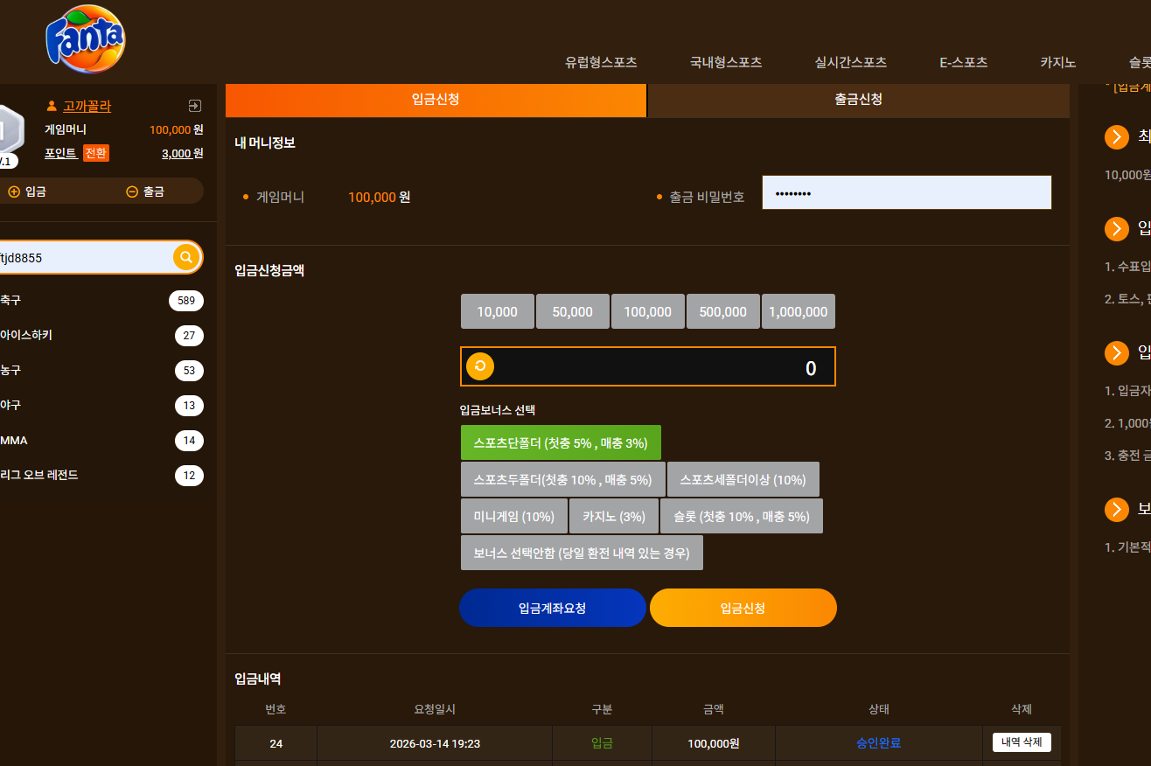Click the 입금계좌요청 button
Image resolution: width=1151 pixels, height=766 pixels.
pyautogui.click(x=553, y=608)
